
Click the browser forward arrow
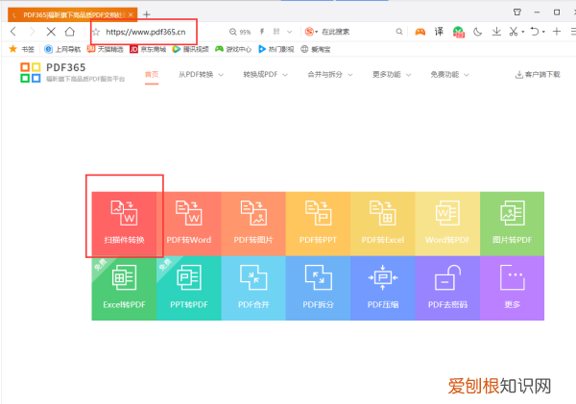[x=33, y=32]
